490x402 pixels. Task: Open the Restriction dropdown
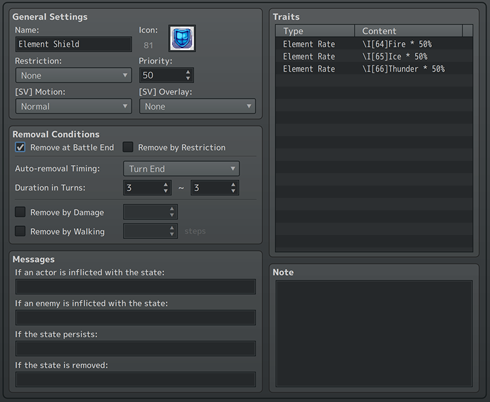(73, 75)
